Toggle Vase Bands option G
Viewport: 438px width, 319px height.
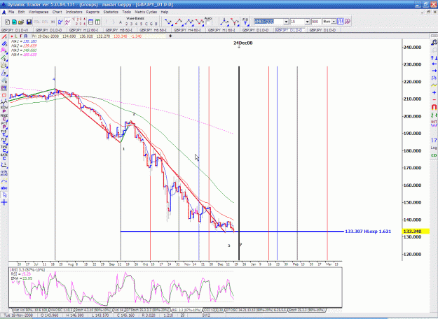point(151,24)
